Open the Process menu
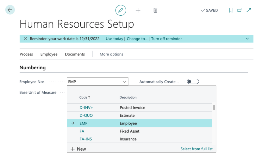This screenshot has height=164, width=261. pyautogui.click(x=26, y=54)
